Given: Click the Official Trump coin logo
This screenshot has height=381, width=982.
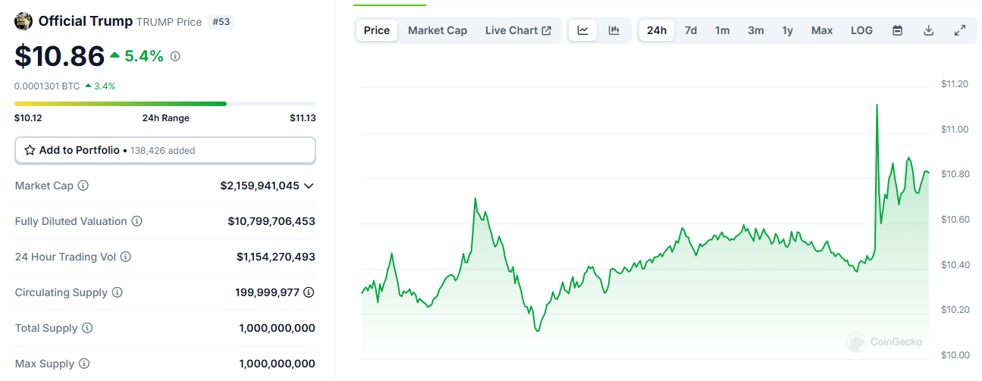Looking at the screenshot, I should tap(24, 21).
